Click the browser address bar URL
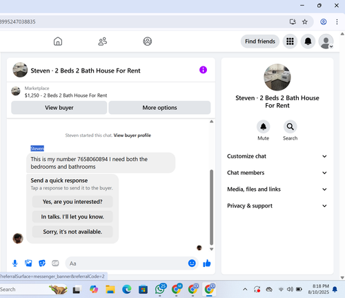This screenshot has width=345, height=298. coord(18,22)
